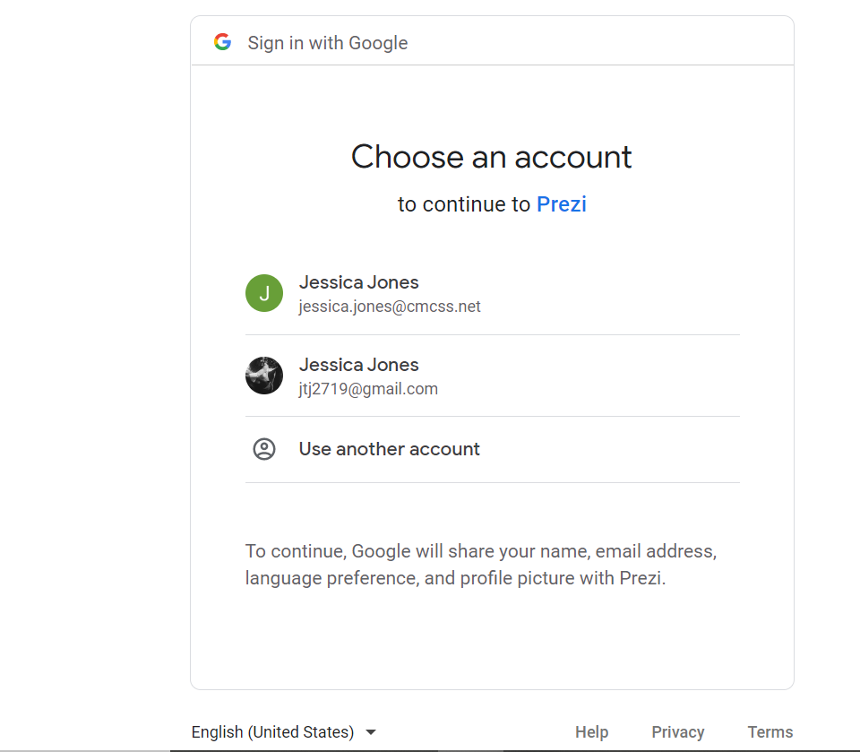Click the Jessica Jones name above cmcss email
This screenshot has width=860, height=752.
pyautogui.click(x=358, y=282)
